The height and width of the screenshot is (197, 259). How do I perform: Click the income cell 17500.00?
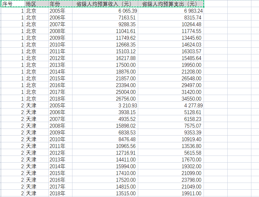(105, 65)
